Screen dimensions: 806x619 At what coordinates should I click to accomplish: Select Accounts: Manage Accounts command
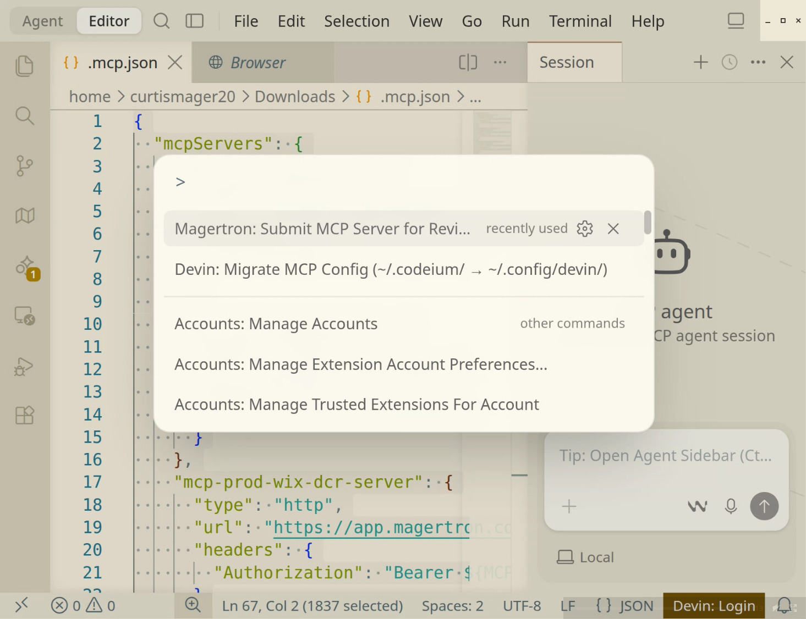(404, 324)
